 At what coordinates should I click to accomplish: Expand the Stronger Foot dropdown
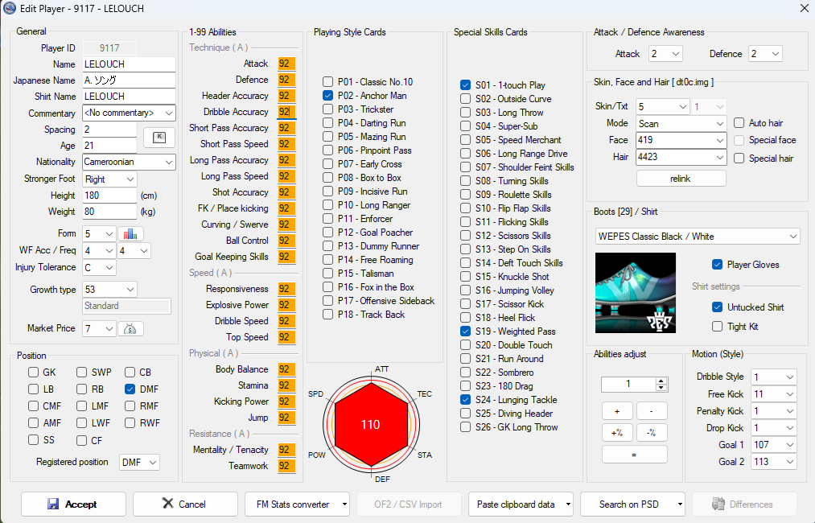130,179
